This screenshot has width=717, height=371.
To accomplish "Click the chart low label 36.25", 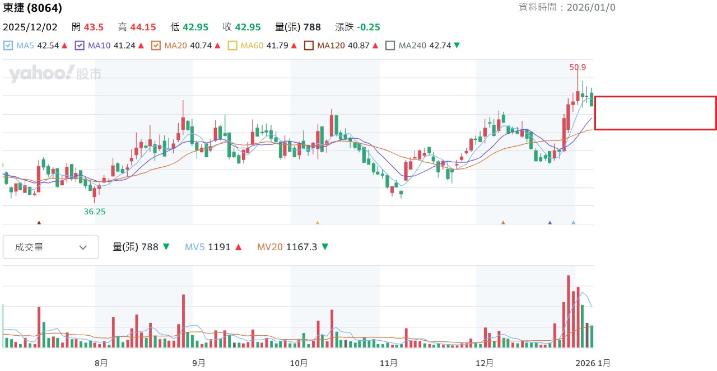I will (95, 212).
